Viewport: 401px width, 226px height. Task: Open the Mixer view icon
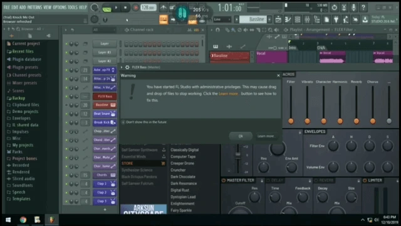click(307, 19)
